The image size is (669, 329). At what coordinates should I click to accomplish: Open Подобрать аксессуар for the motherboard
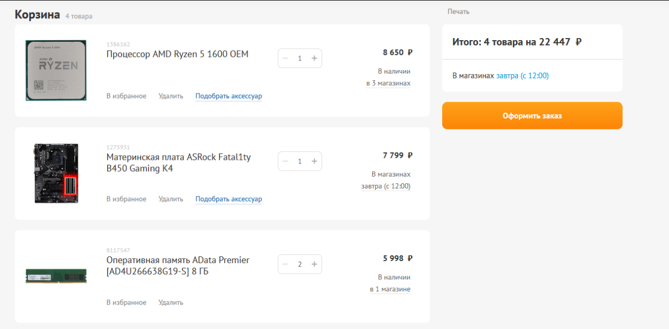[228, 199]
